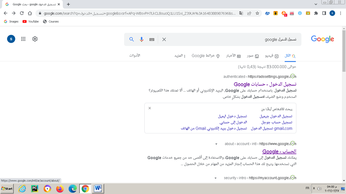Image resolution: width=346 pixels, height=194 pixels.
Task: Select the الكل (All) results tab
Action: pos(290,56)
